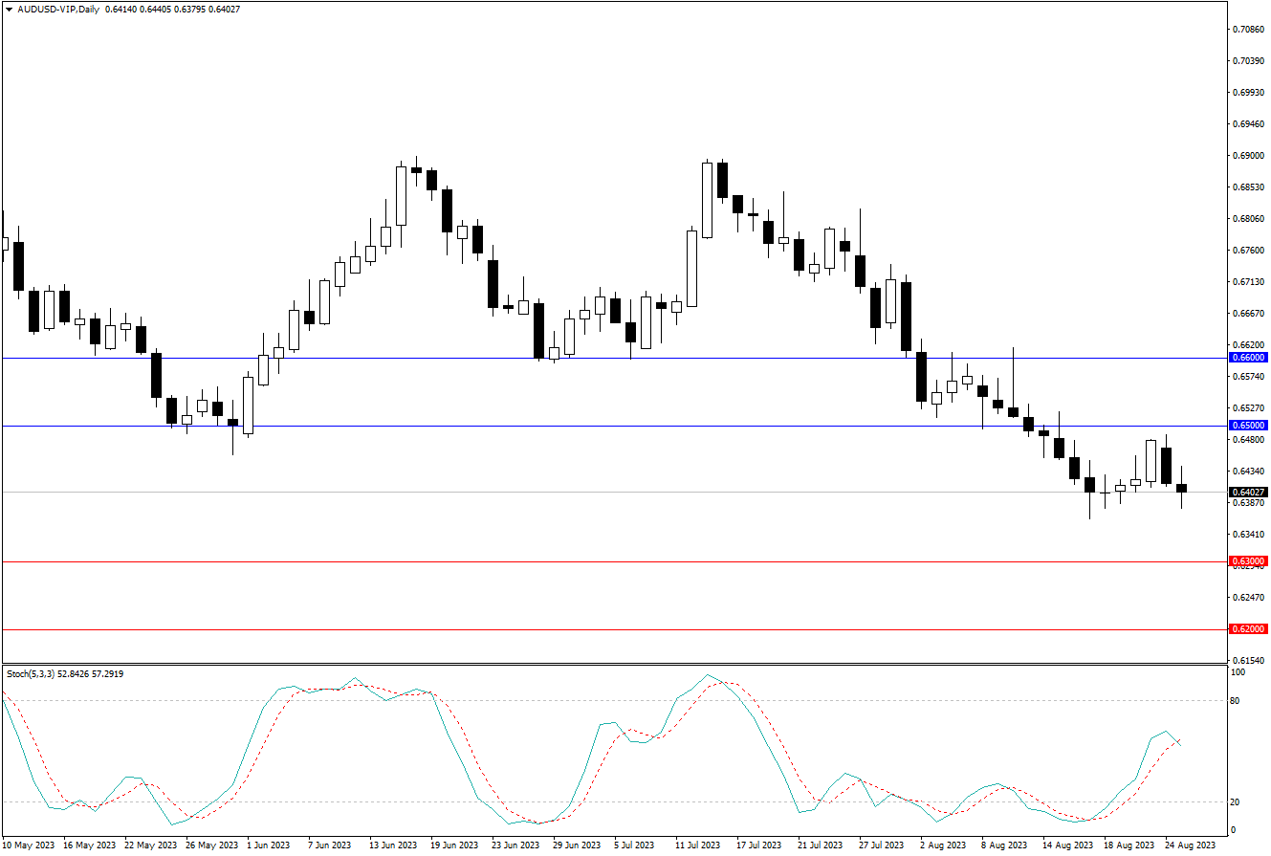Click the red 0.63000 price label
The height and width of the screenshot is (856, 1271).
pyautogui.click(x=1248, y=561)
